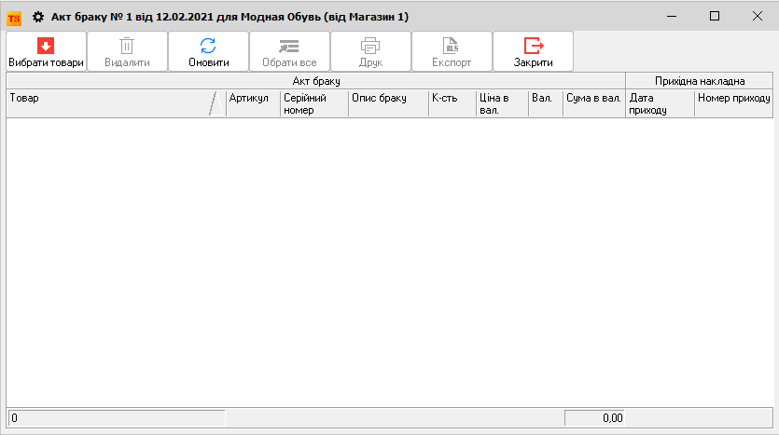Click the Ціна в вал. column header
Image resolution: width=779 pixels, height=435 pixels.
(500, 103)
